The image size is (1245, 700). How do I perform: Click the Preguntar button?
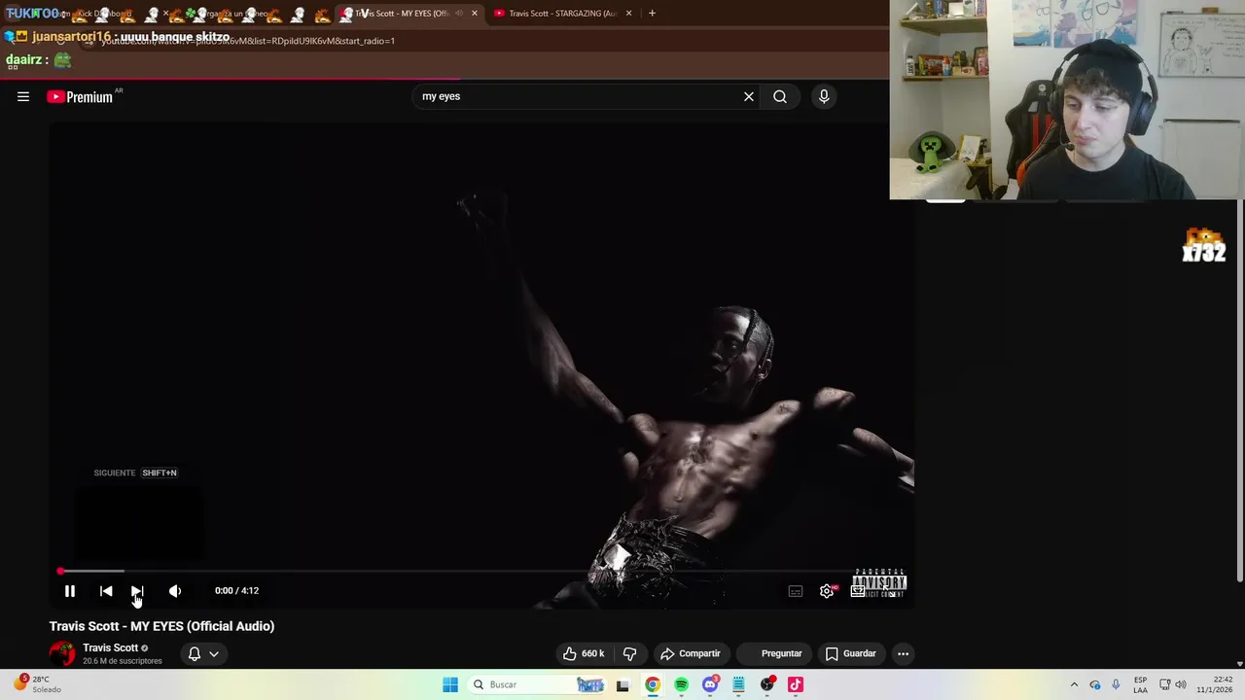coord(775,653)
